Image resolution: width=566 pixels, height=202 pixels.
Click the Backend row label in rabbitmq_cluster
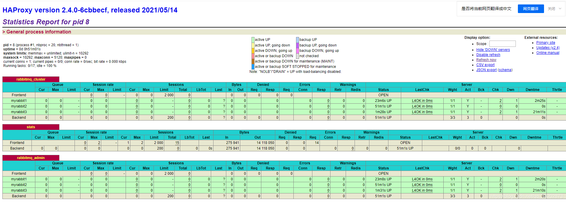(19, 118)
